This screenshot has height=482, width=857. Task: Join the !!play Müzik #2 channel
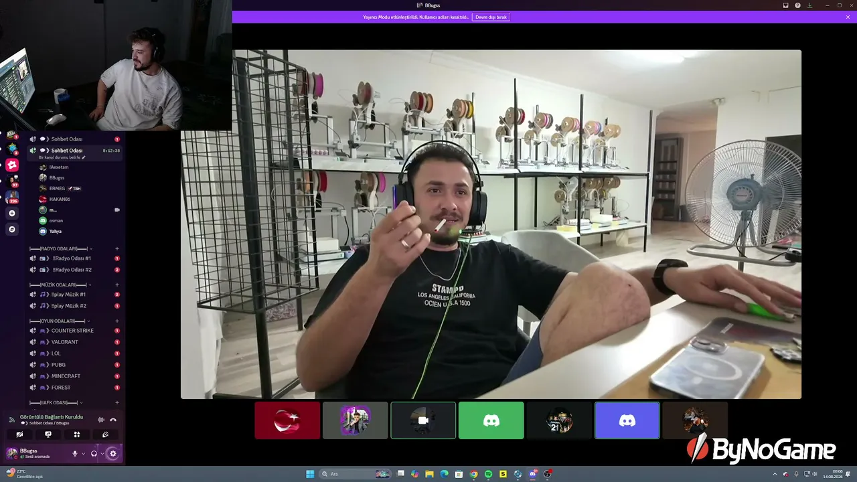[74, 306]
